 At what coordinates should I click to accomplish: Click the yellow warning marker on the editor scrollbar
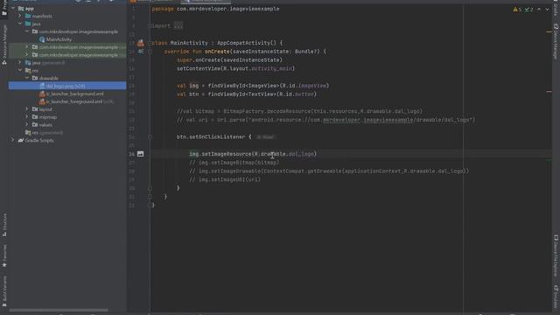tap(549, 32)
